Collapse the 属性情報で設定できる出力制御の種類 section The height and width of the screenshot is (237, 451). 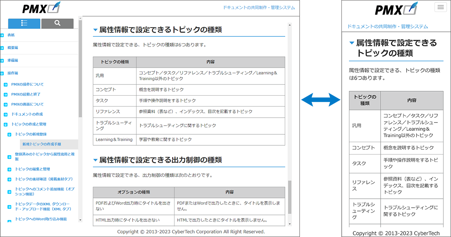[x=95, y=160]
